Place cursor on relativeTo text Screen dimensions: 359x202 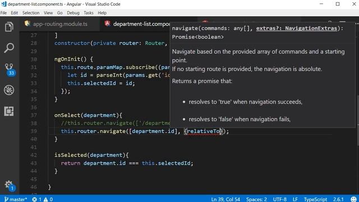[x=203, y=131]
